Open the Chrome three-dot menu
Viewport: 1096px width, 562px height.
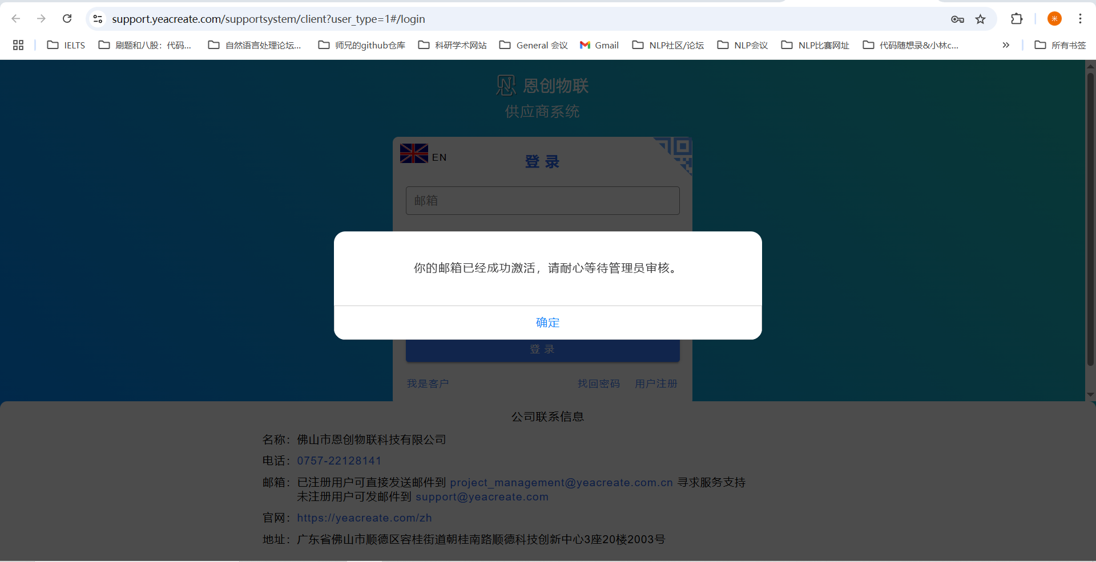(x=1080, y=19)
